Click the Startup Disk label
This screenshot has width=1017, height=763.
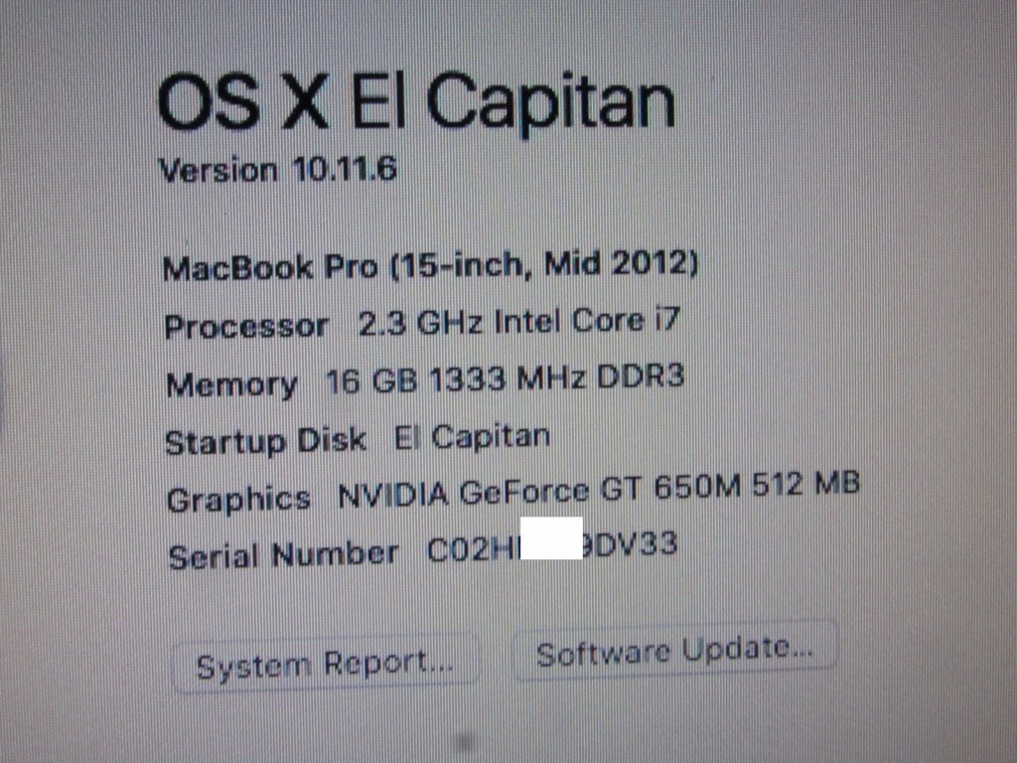point(265,442)
